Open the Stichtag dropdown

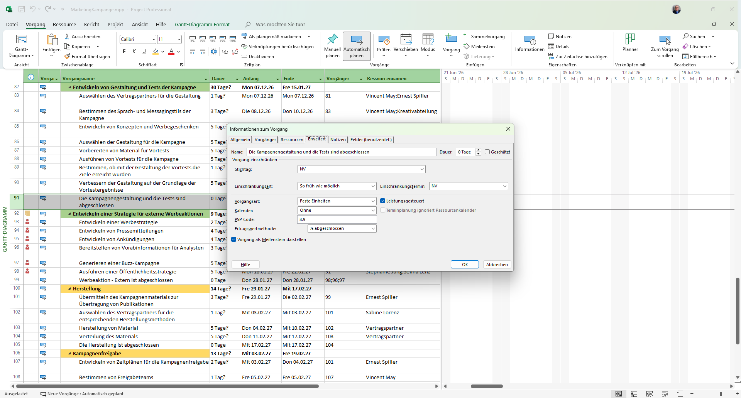(422, 169)
